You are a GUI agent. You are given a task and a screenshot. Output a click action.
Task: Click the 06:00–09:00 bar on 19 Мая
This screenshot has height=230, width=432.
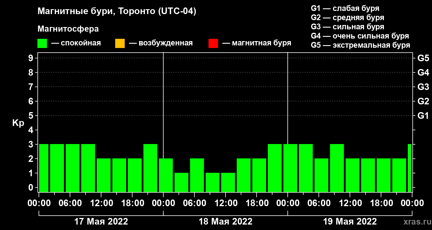(321, 175)
